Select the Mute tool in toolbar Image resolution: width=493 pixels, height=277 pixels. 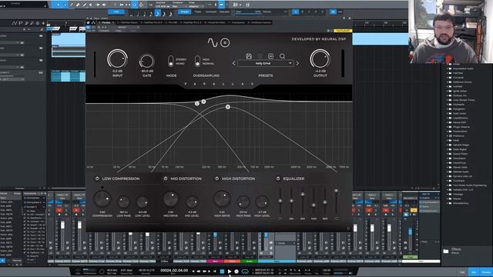pyautogui.click(x=91, y=5)
